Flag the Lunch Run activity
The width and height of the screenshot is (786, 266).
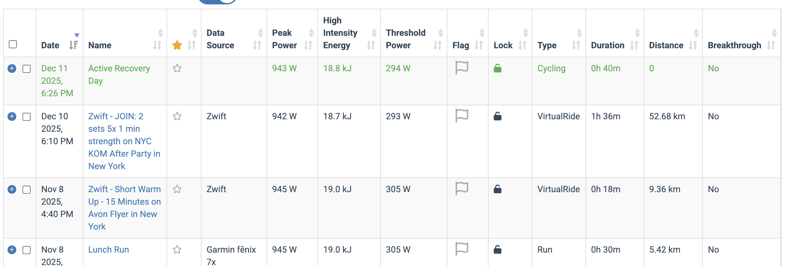point(461,249)
